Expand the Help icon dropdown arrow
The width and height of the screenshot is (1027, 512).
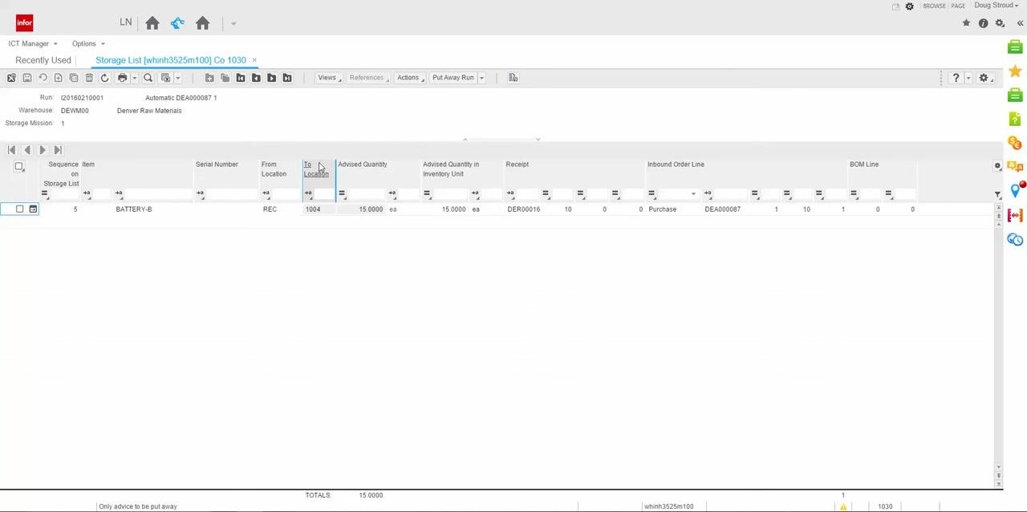pyautogui.click(x=968, y=79)
